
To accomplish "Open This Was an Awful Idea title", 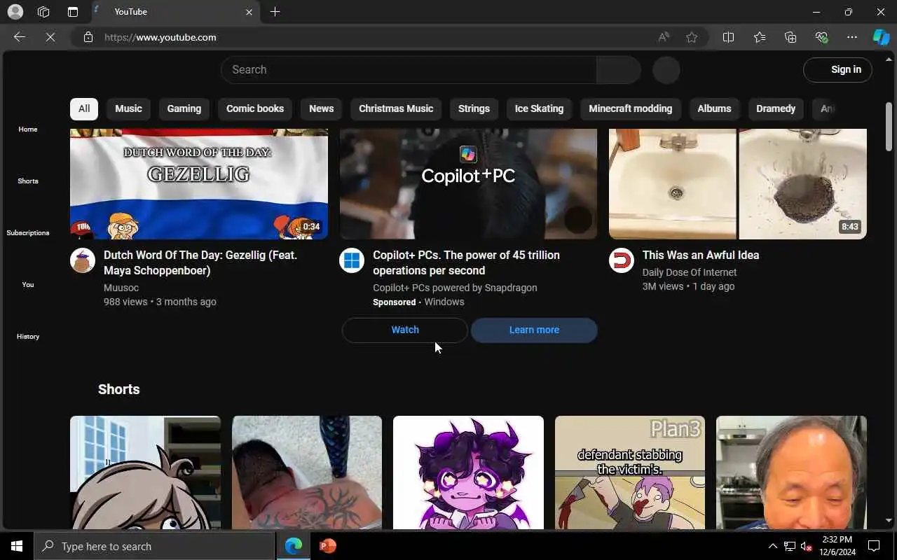I will [x=701, y=255].
